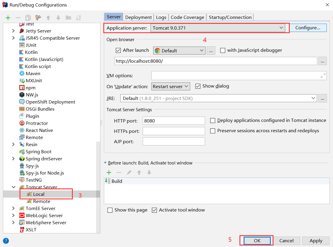This screenshot has height=247, width=333.
Task: Open the browser Default dropdown
Action: click(179, 51)
